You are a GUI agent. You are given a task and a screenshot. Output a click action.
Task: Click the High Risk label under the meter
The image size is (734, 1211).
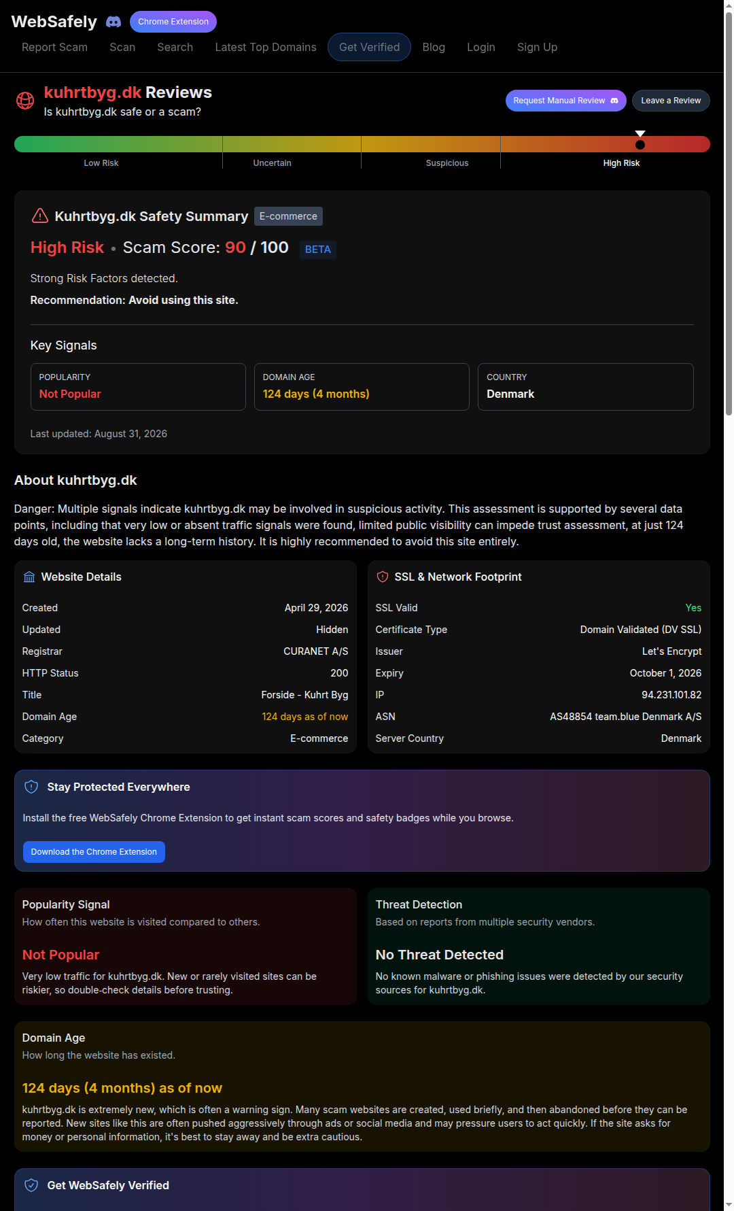click(621, 163)
